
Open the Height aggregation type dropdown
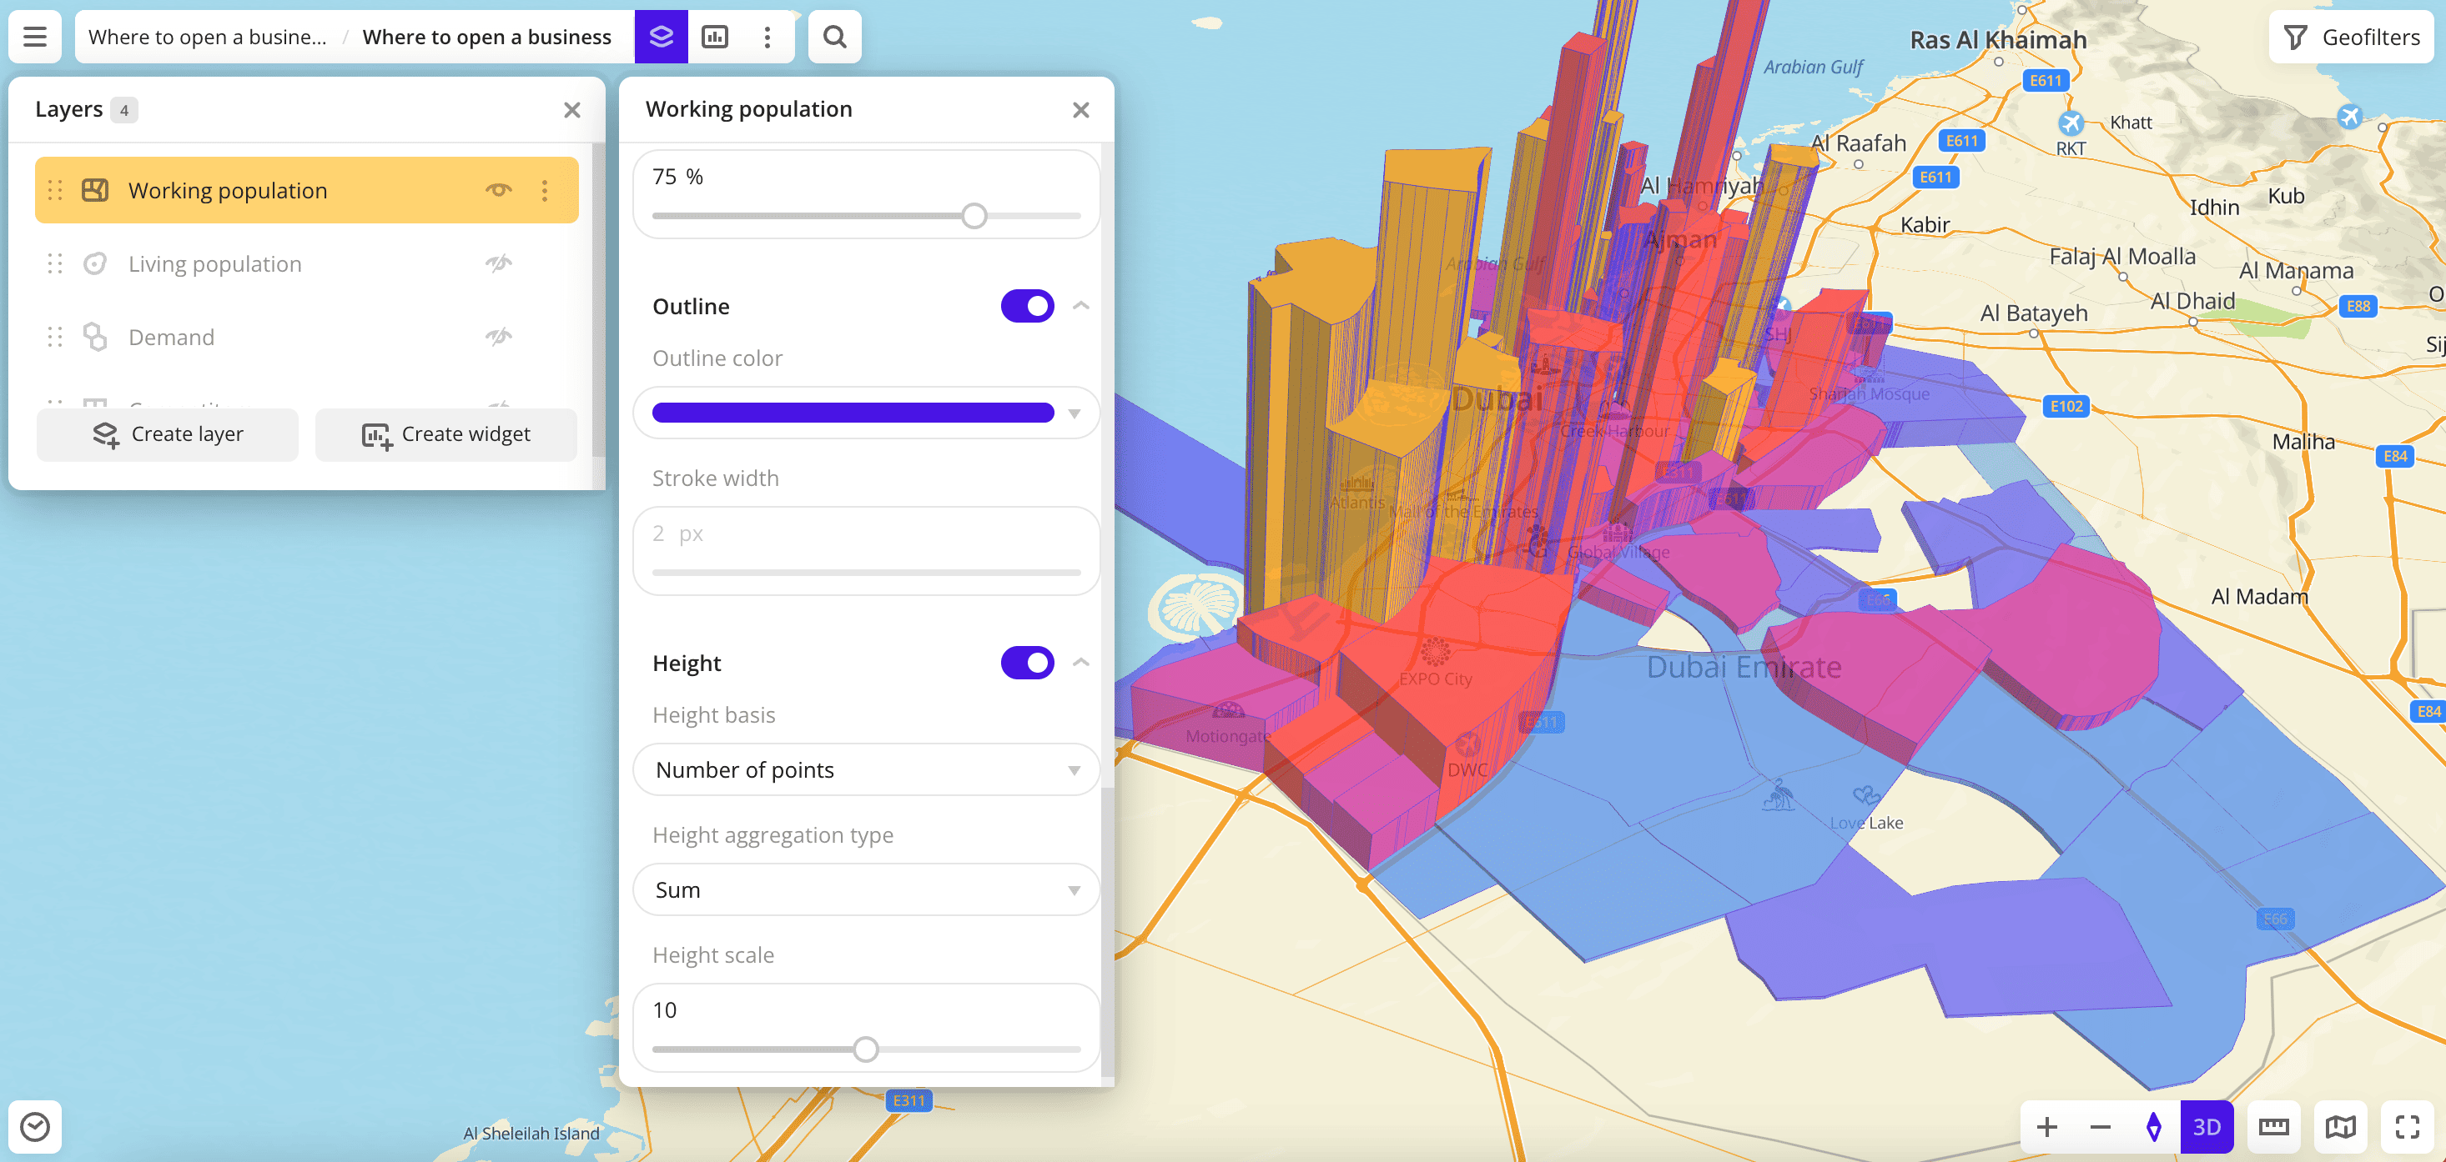pos(865,889)
